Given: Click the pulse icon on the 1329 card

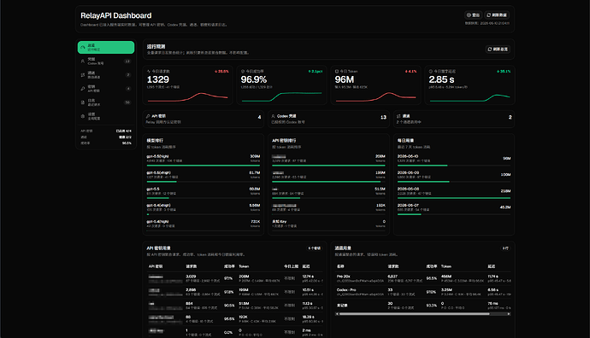Looking at the screenshot, I should (x=149, y=71).
